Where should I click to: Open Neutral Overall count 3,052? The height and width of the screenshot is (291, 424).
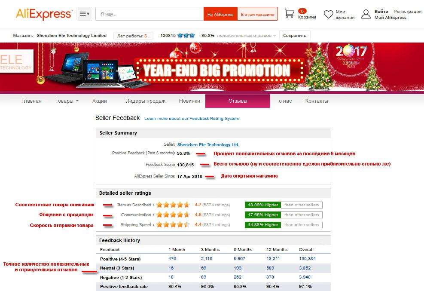tap(305, 268)
